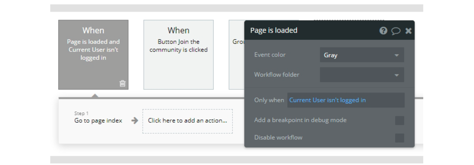This screenshot has width=474, height=165.
Task: Select the Button Join the community event
Action: 178,55
